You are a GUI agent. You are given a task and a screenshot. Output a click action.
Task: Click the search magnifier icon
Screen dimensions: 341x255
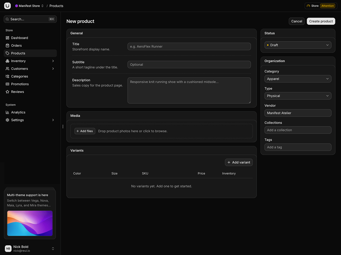[x=7, y=19]
